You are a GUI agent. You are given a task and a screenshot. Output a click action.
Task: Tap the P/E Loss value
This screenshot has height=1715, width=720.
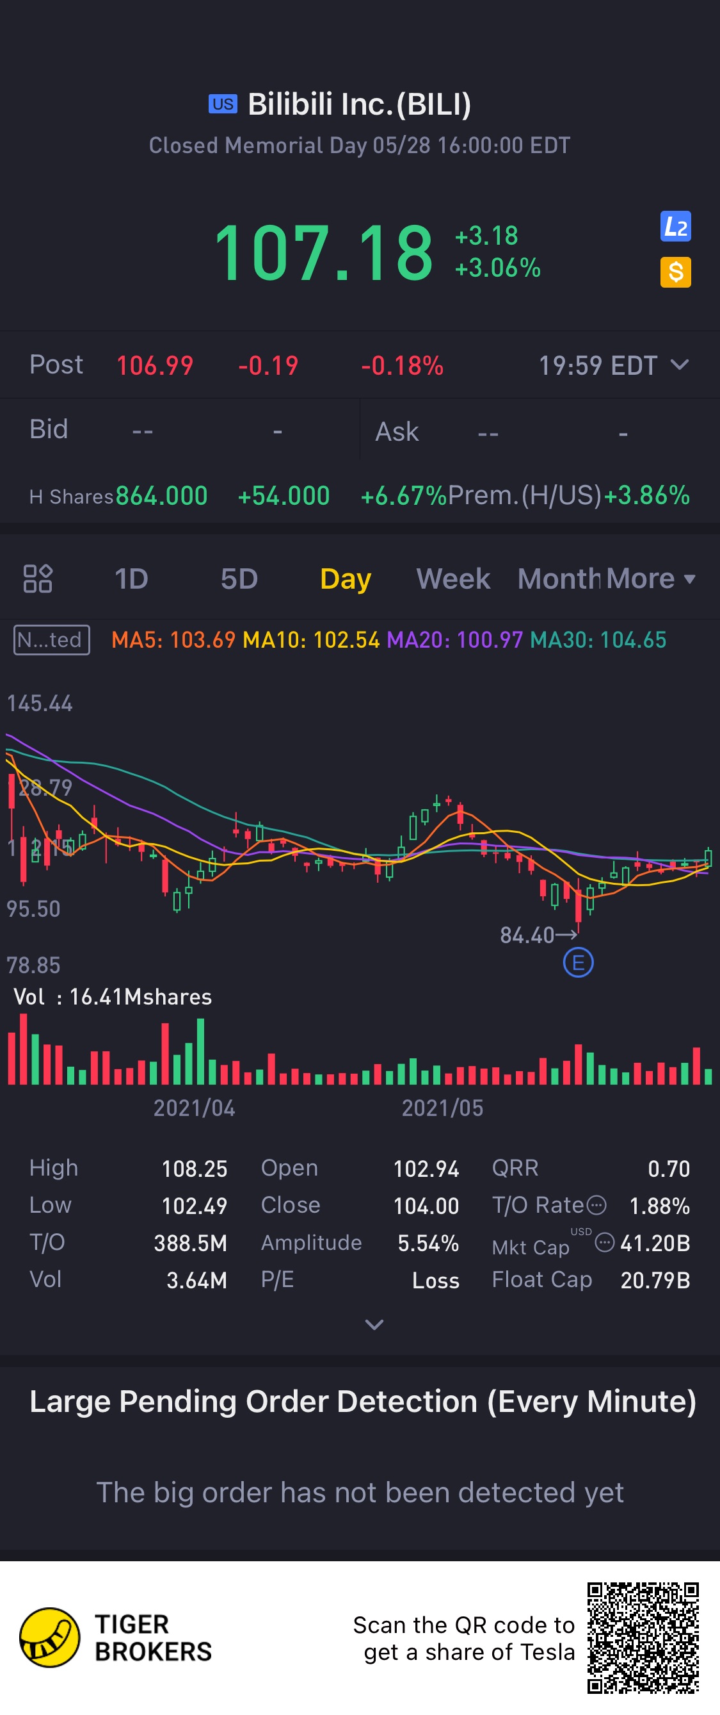(435, 1280)
